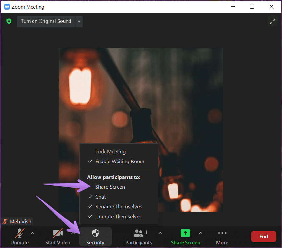Open the Original Sound dropdown arrow
282x248 pixels.
tap(79, 21)
